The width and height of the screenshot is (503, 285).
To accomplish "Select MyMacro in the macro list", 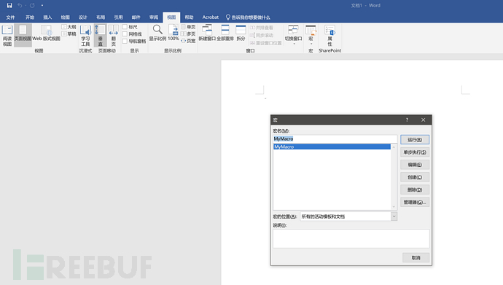I will pos(332,147).
